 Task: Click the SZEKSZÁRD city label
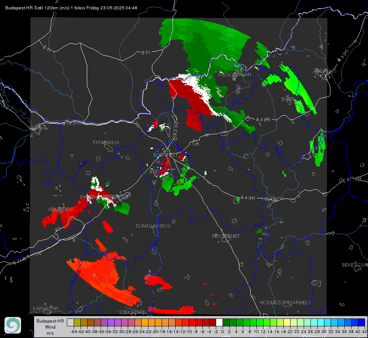point(133,312)
